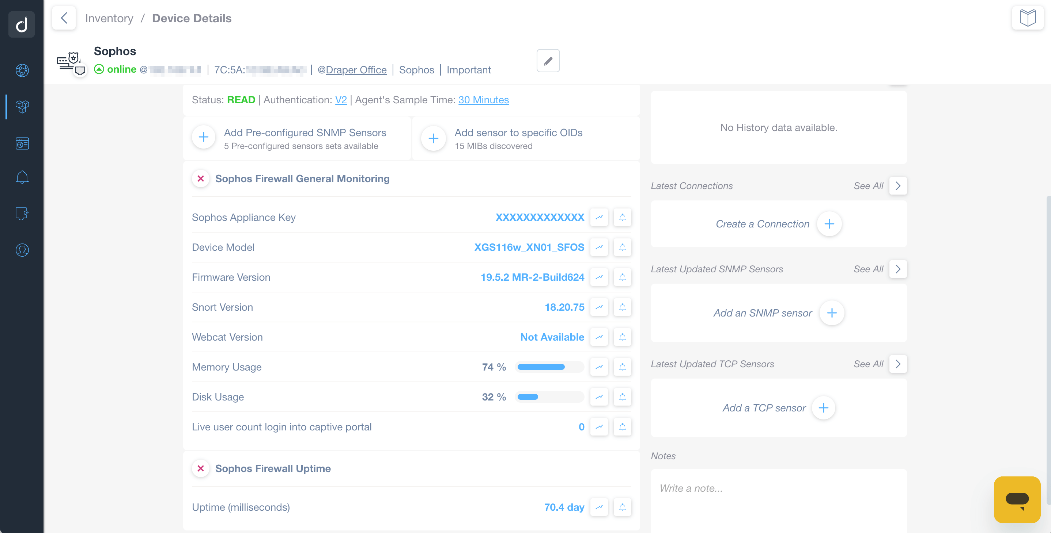Show history chart for Firmware Version
Image resolution: width=1051 pixels, height=533 pixels.
(x=599, y=277)
